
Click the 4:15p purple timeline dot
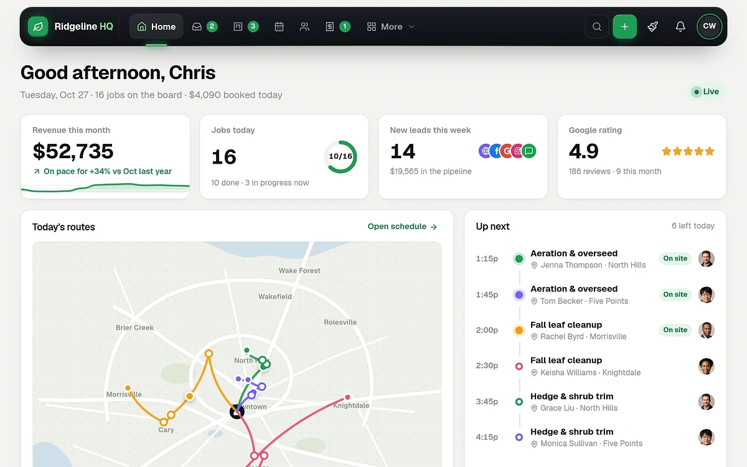[x=519, y=438]
